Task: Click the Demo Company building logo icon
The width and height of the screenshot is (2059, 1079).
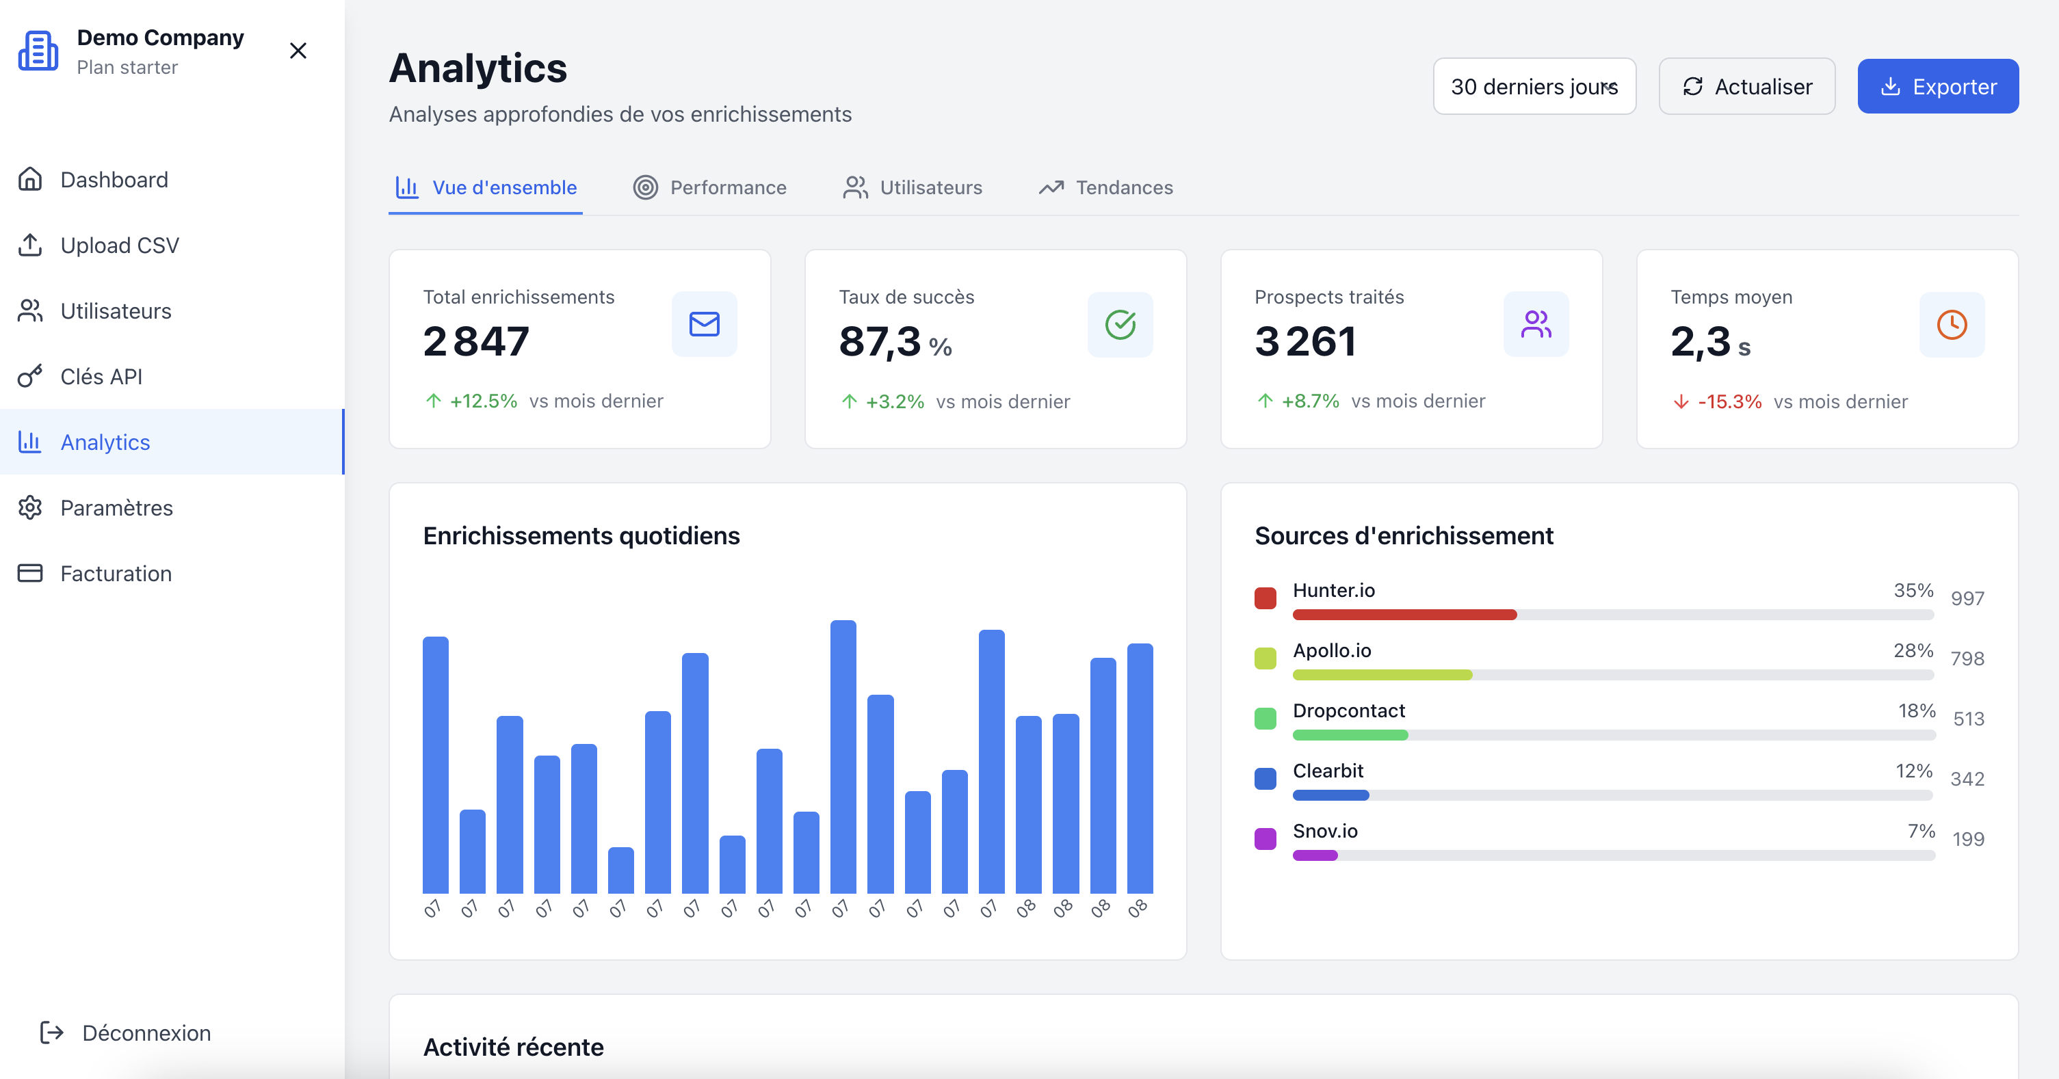Action: click(38, 51)
